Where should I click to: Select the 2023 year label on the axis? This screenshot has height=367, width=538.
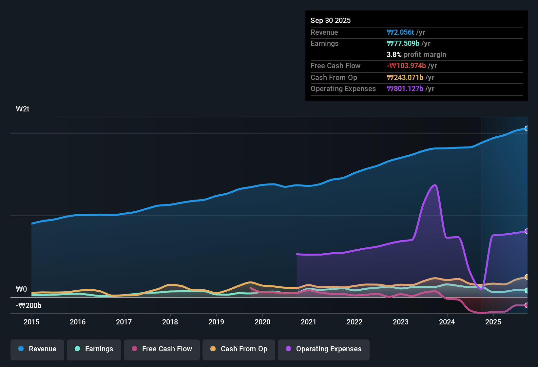pos(401,322)
